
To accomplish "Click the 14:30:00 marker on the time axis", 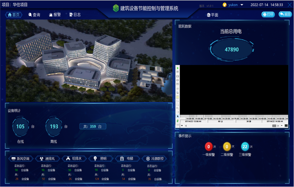I will tap(245, 119).
